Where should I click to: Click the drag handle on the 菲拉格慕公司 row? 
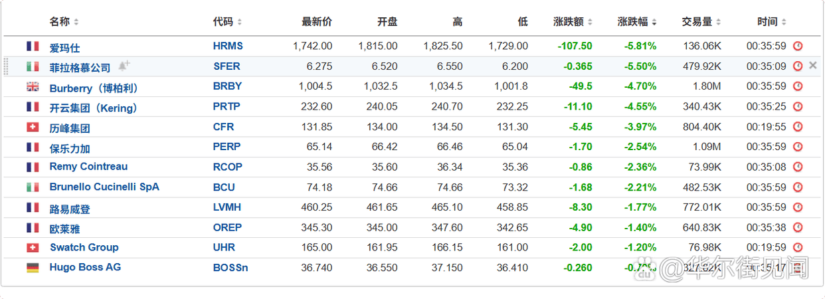coord(7,66)
